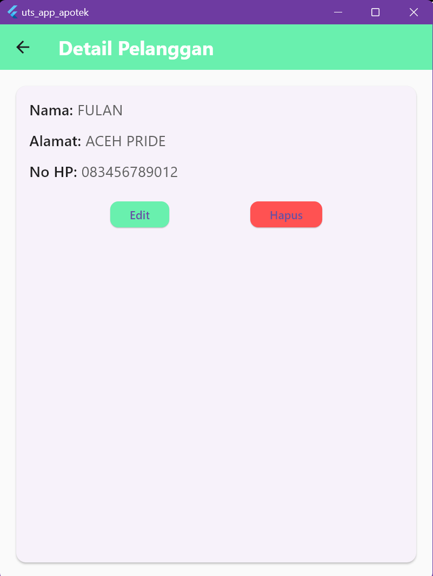
Task: Select the No HP label
Action: [x=53, y=172]
